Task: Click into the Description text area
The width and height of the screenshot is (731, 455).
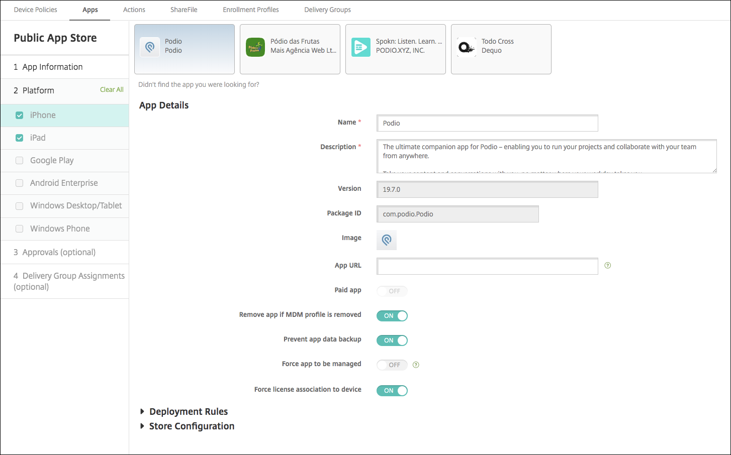Action: click(x=546, y=156)
